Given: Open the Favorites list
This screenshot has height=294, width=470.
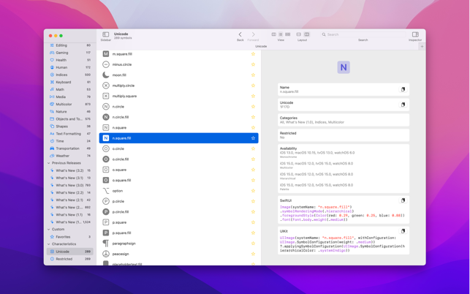Looking at the screenshot, I should [70, 237].
